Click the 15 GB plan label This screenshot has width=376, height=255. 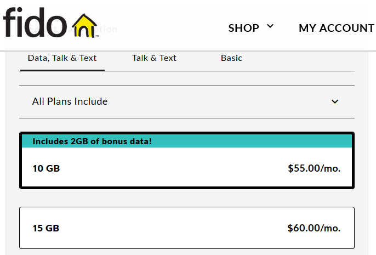pos(46,228)
